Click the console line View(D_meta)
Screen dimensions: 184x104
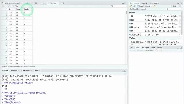(x=12, y=103)
